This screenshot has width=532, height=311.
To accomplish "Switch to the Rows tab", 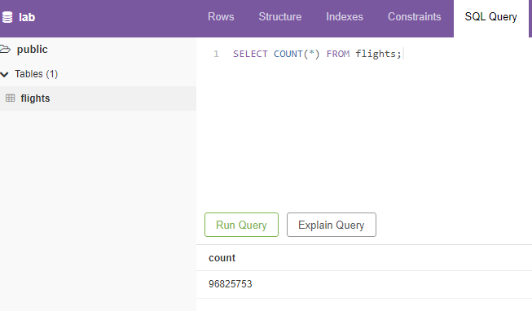I will (x=221, y=16).
